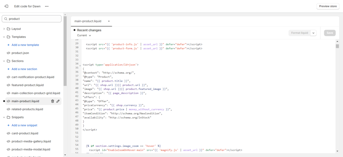This screenshot has width=343, height=157.
Task: Click plus icon of Add a new template
Action: (x=8, y=45)
